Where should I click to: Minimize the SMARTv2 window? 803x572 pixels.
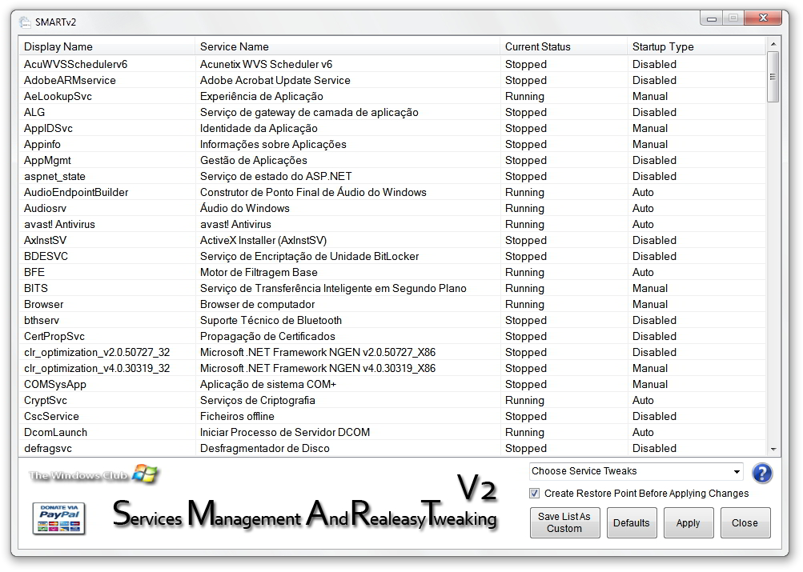[711, 19]
